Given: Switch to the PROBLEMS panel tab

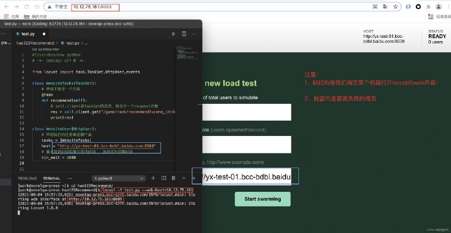Looking at the screenshot, I should (27, 178).
